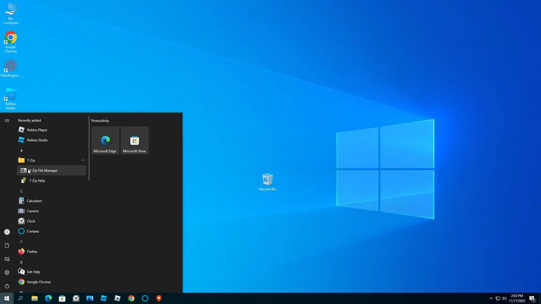Viewport: 541px width, 304px height.
Task: Click the volume speaker icon in tray
Action: [x=504, y=298]
